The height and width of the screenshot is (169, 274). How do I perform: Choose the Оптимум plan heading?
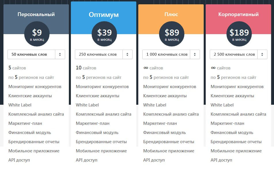tap(103, 15)
